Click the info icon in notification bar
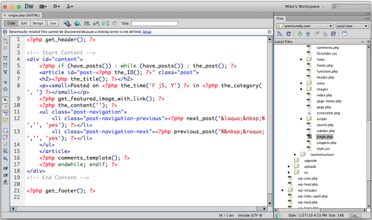This screenshot has width=372, height=220. pyautogui.click(x=5, y=32)
